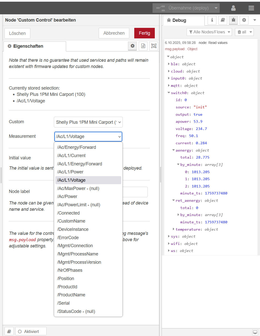Open the sidebar configuration gear tab
The image size is (260, 336).
244,20
